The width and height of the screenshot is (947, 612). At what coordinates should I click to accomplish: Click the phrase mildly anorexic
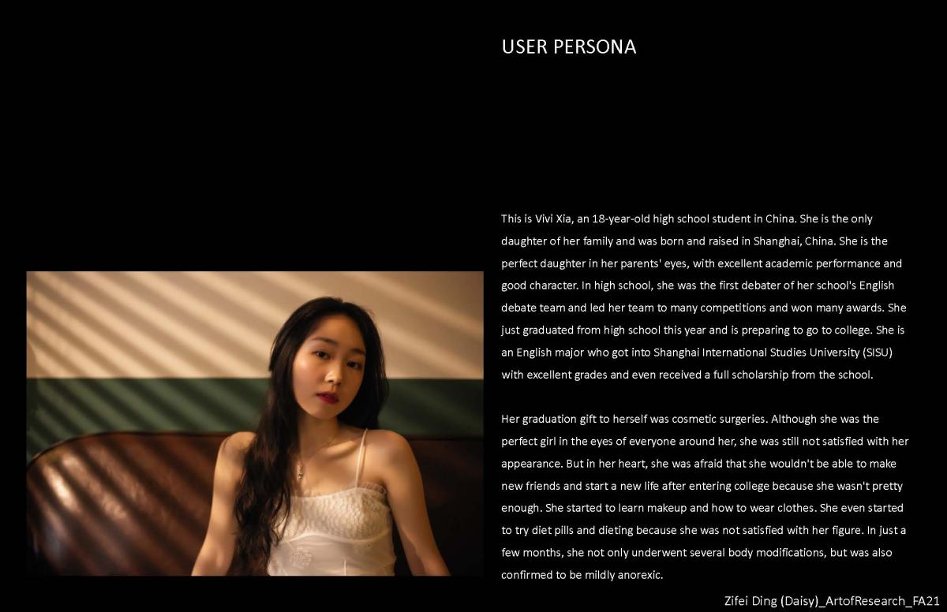click(x=623, y=575)
